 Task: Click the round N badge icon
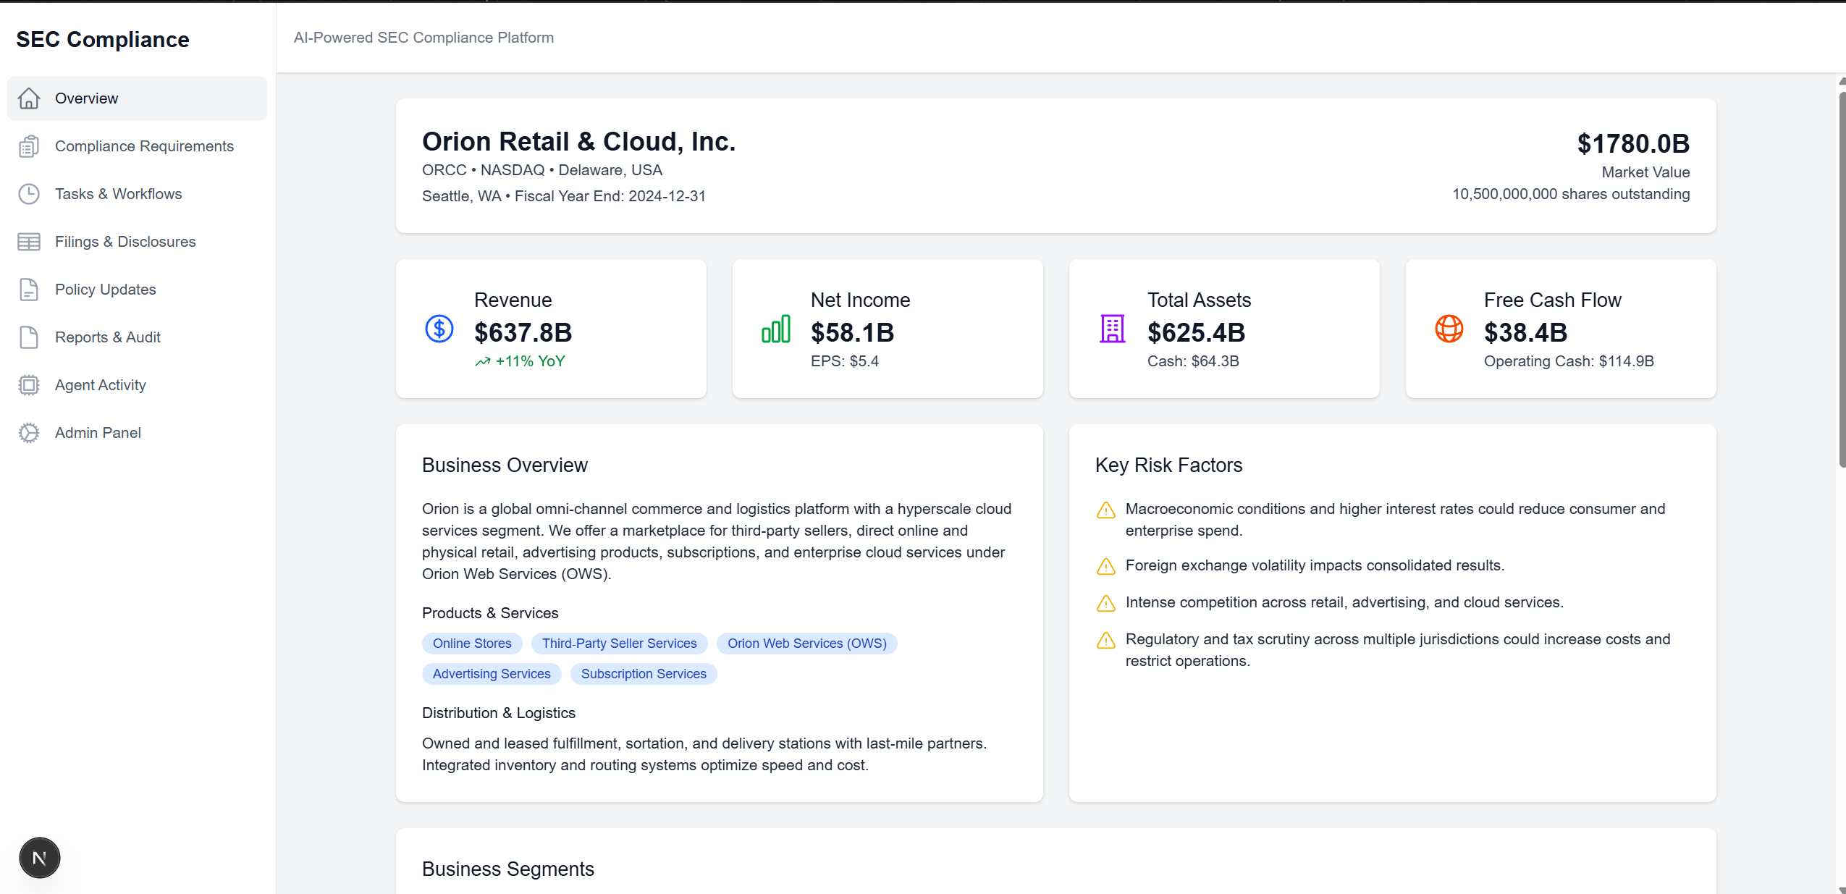[40, 858]
